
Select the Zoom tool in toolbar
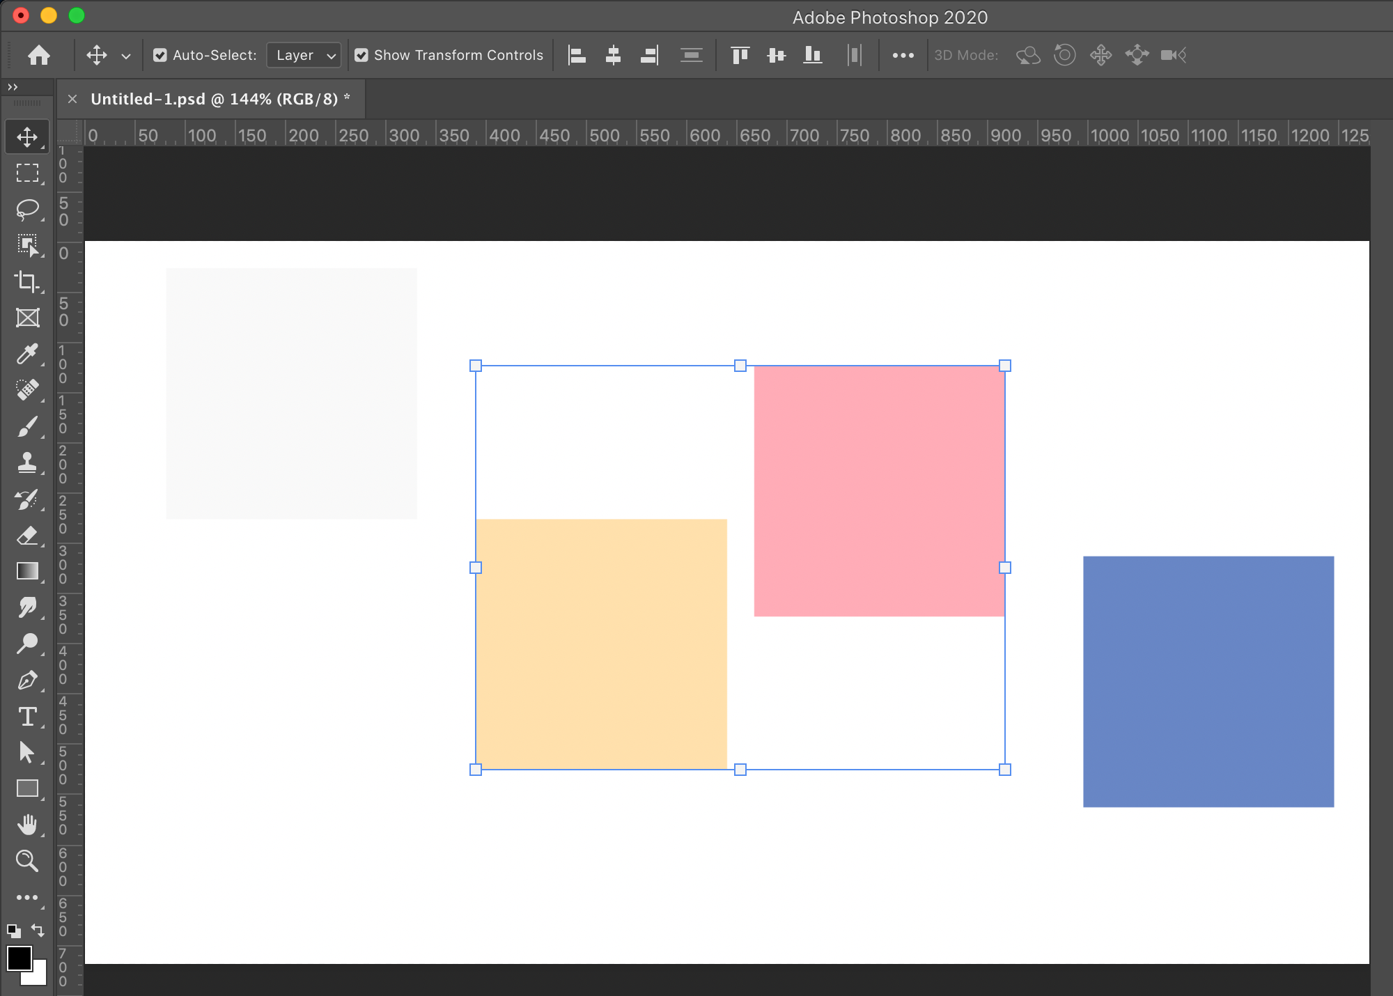[x=27, y=862]
